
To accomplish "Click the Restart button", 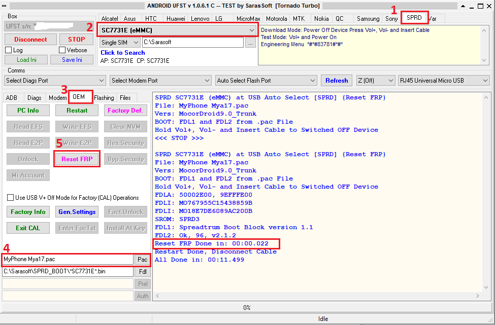I will (x=77, y=111).
